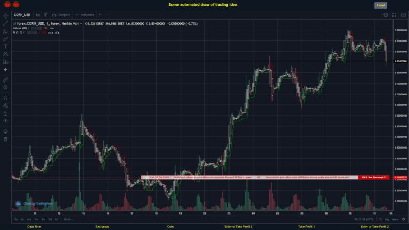
Task: Select the 5d time range
Action: (x=50, y=219)
